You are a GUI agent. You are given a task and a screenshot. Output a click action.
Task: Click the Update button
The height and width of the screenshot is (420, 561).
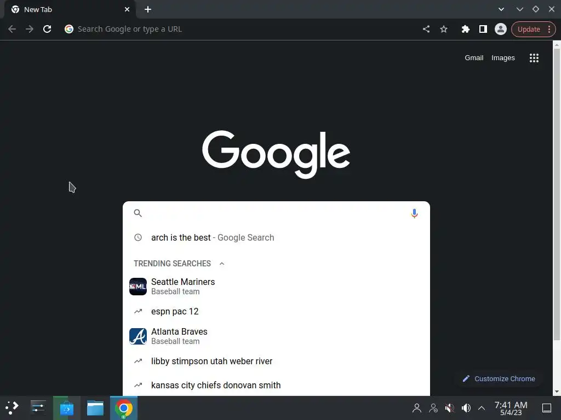coord(529,30)
